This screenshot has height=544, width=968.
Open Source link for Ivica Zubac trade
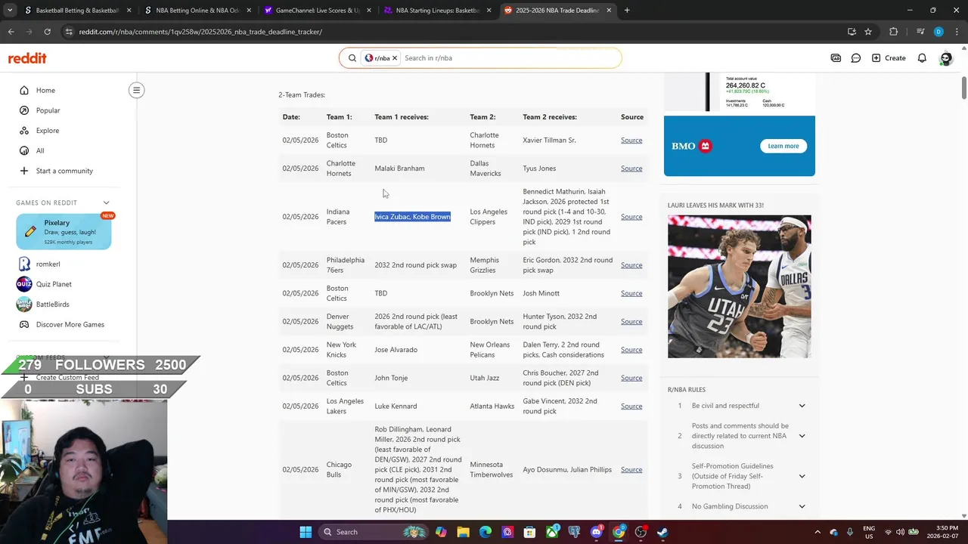point(631,217)
